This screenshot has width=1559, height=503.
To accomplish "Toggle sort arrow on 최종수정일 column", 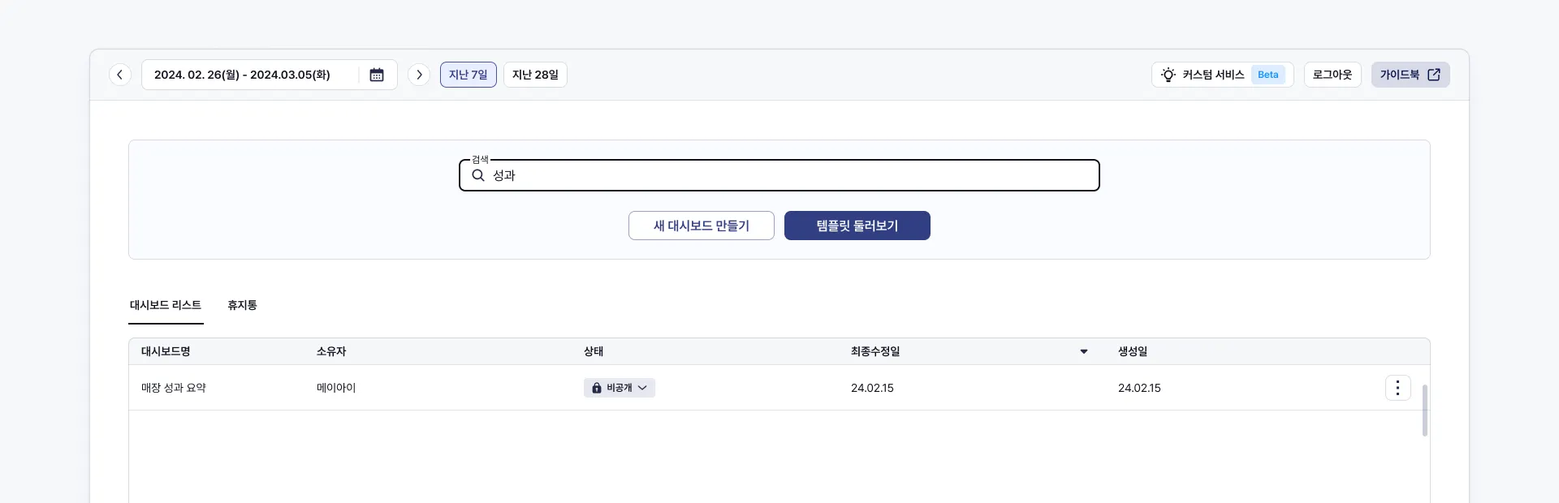I will (1083, 351).
